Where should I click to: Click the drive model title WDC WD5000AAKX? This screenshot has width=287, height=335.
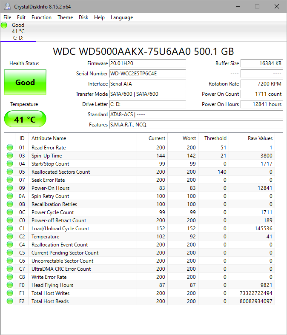[x=143, y=52]
